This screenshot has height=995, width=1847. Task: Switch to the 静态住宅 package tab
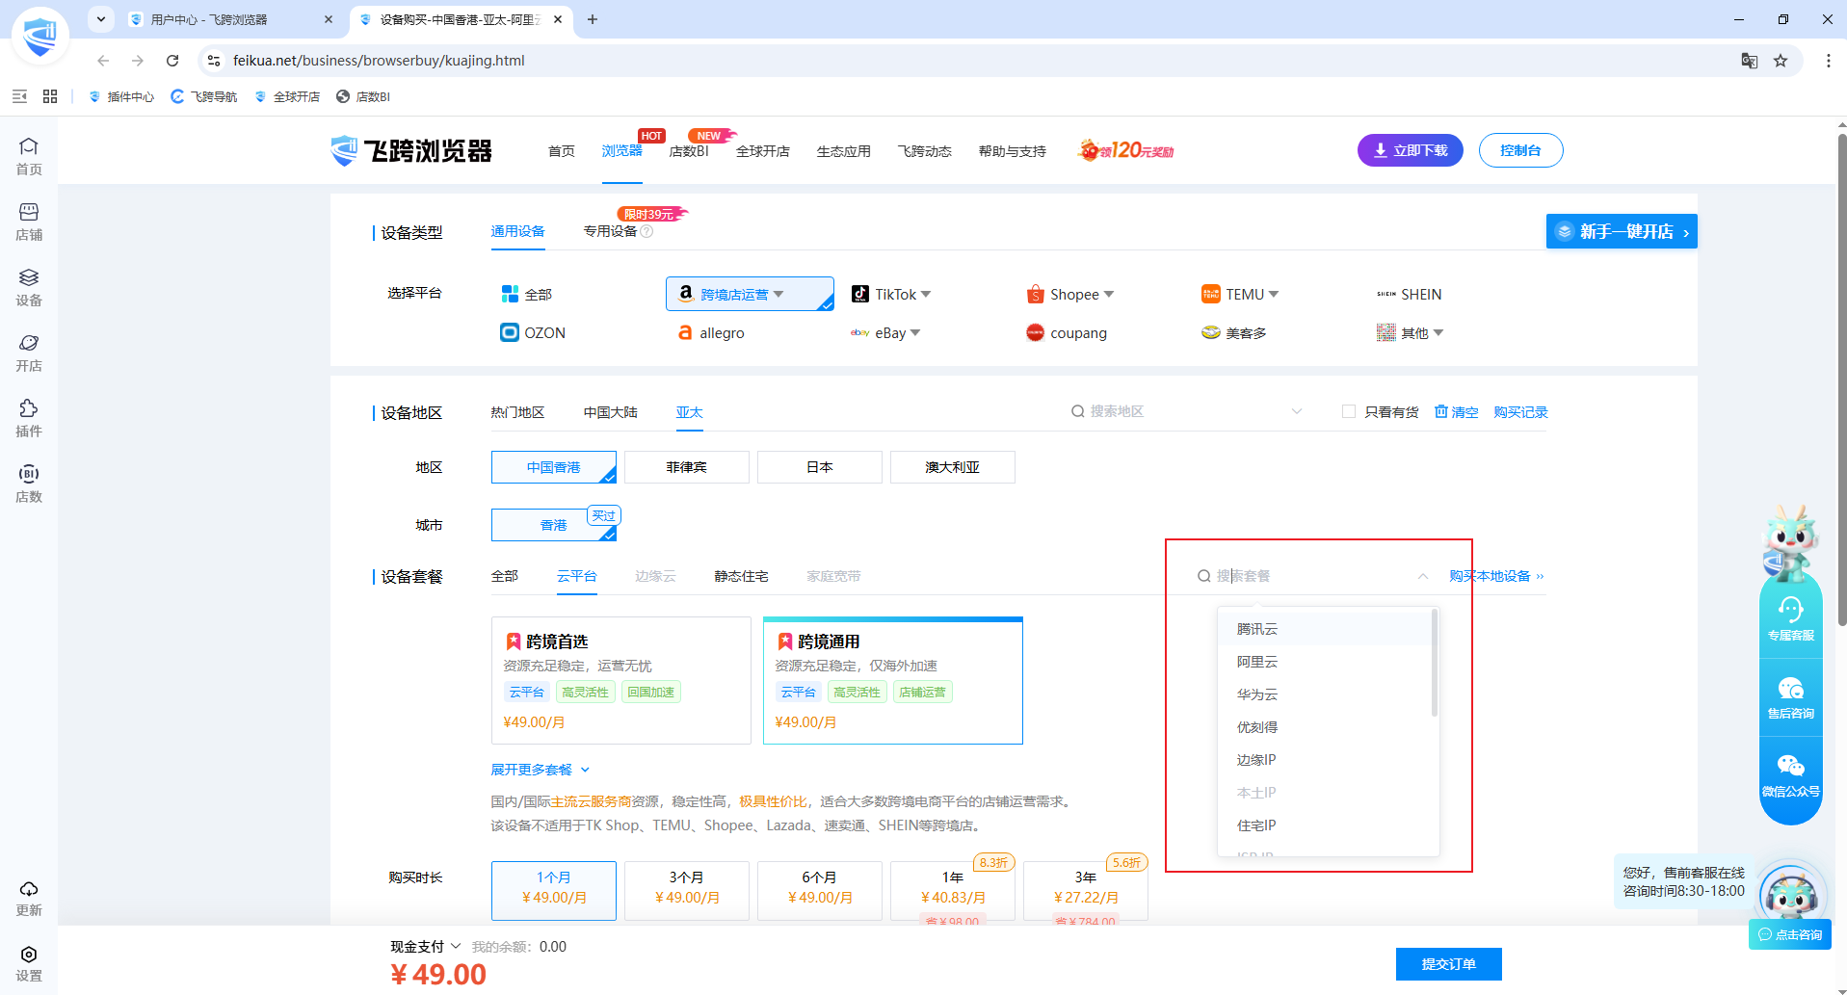coord(741,576)
